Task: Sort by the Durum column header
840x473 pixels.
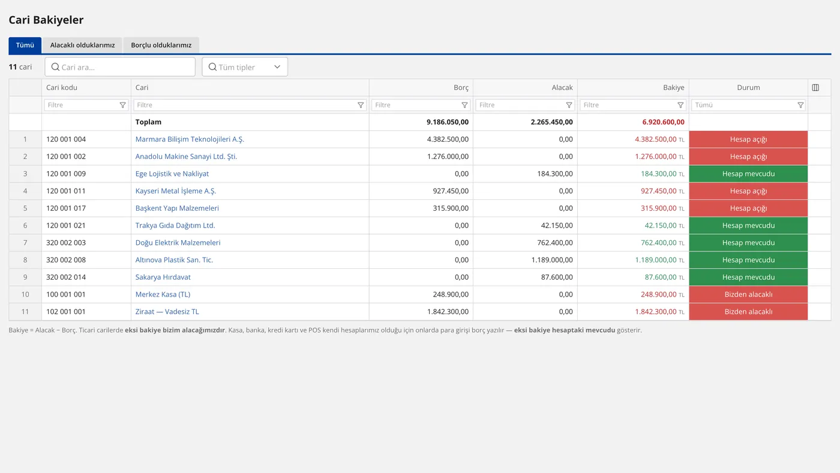Action: click(x=748, y=88)
